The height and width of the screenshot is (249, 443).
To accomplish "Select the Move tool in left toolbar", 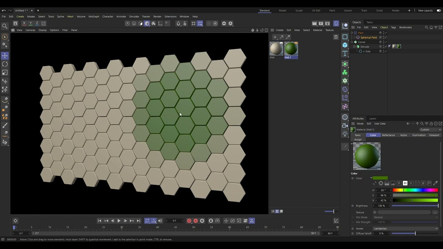I will point(5,56).
